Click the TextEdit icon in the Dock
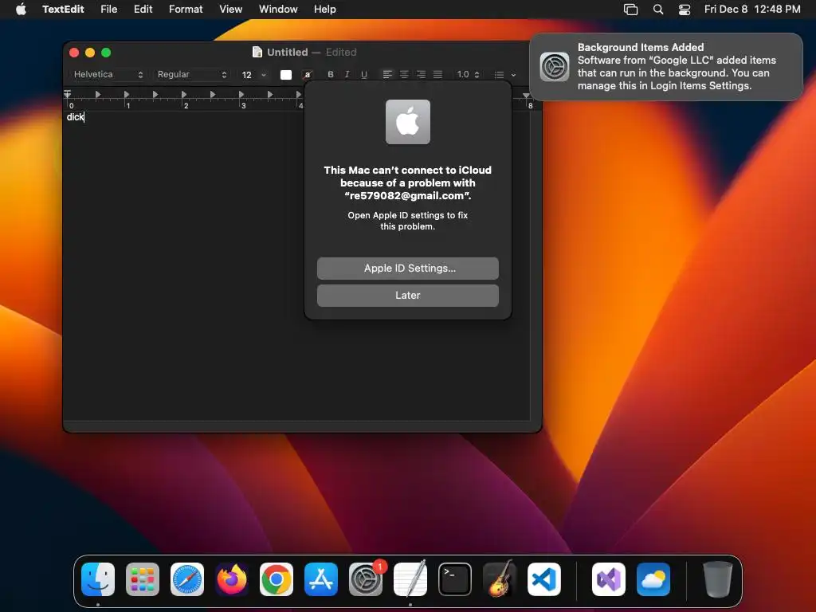Screen dimensions: 816x612 410,579
